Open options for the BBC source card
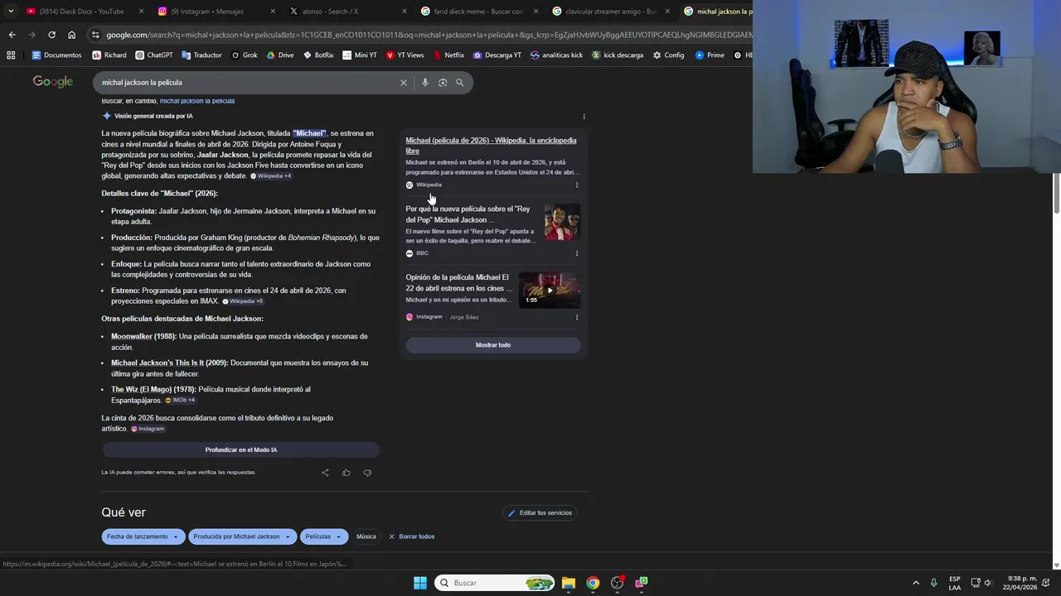 pyautogui.click(x=577, y=253)
